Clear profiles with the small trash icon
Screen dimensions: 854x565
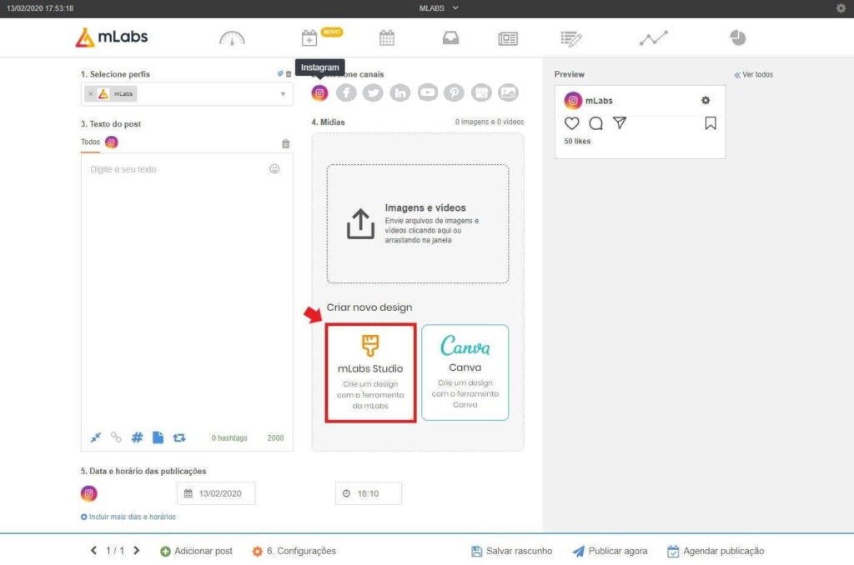289,74
